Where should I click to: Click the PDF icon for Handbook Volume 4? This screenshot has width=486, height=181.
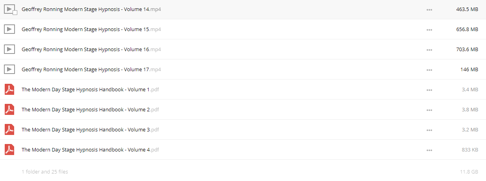click(x=9, y=150)
